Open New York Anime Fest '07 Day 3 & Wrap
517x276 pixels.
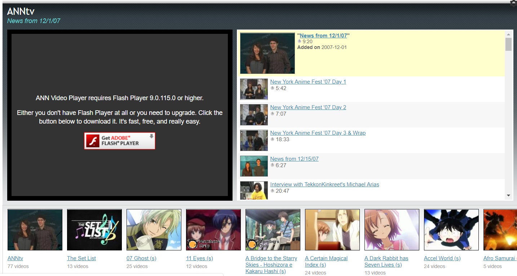point(318,133)
